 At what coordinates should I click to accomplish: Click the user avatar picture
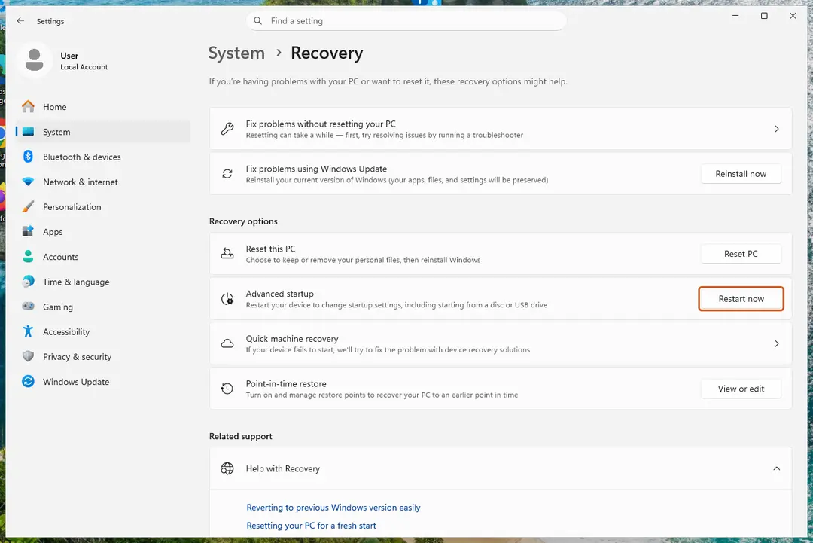coord(34,60)
